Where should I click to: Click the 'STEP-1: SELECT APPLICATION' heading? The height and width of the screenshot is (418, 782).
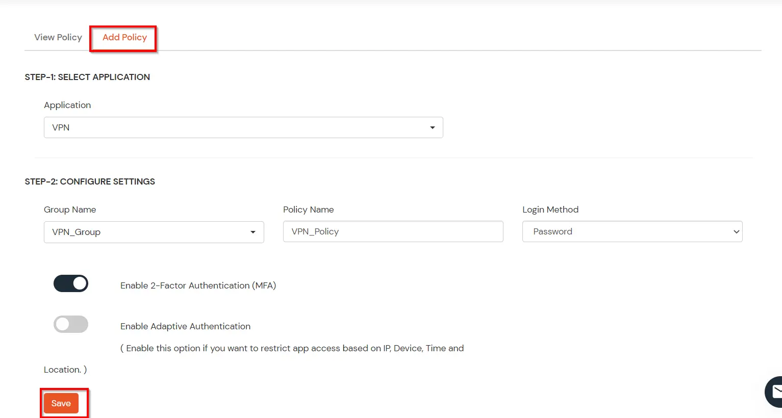click(87, 77)
